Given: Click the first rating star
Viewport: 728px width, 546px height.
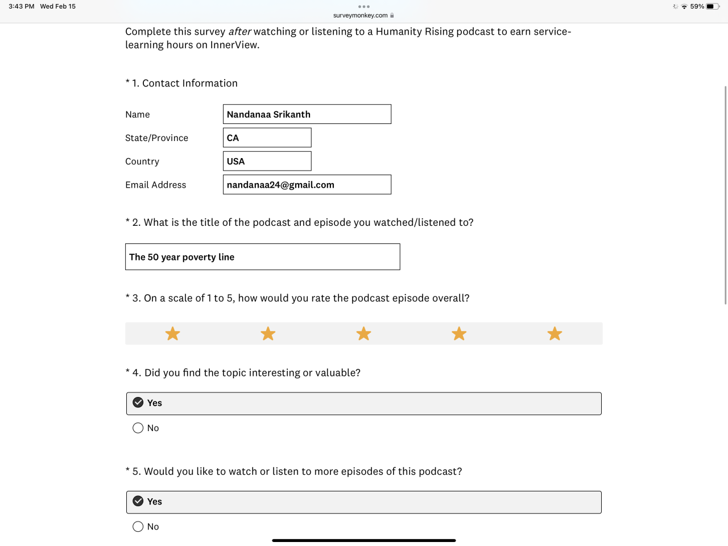Looking at the screenshot, I should (172, 334).
